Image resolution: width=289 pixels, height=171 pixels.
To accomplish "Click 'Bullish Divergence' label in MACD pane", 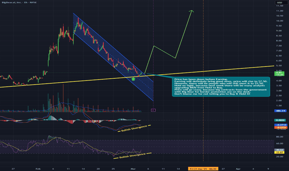I will (x=134, y=128).
